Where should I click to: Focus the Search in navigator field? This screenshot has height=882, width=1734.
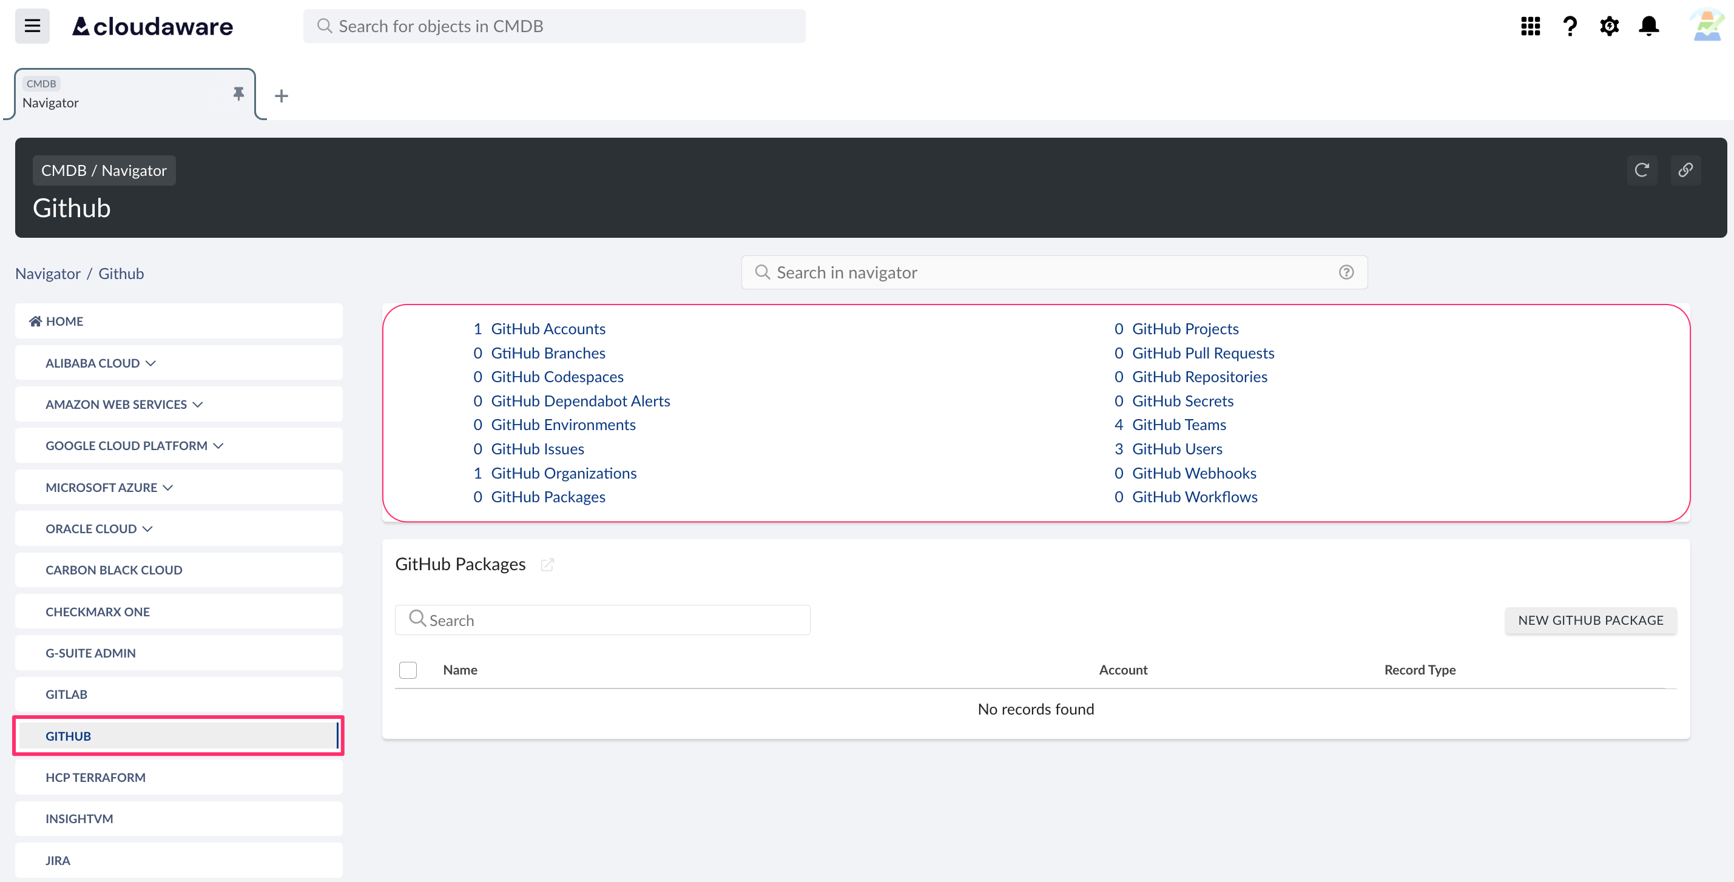1054,272
